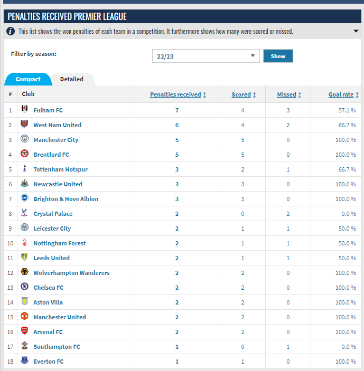
Task: Open the Tottenham Hotspur link
Action: coord(61,169)
